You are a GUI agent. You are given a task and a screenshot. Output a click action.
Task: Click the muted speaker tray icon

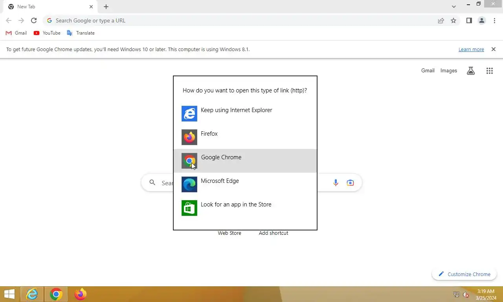(466, 295)
